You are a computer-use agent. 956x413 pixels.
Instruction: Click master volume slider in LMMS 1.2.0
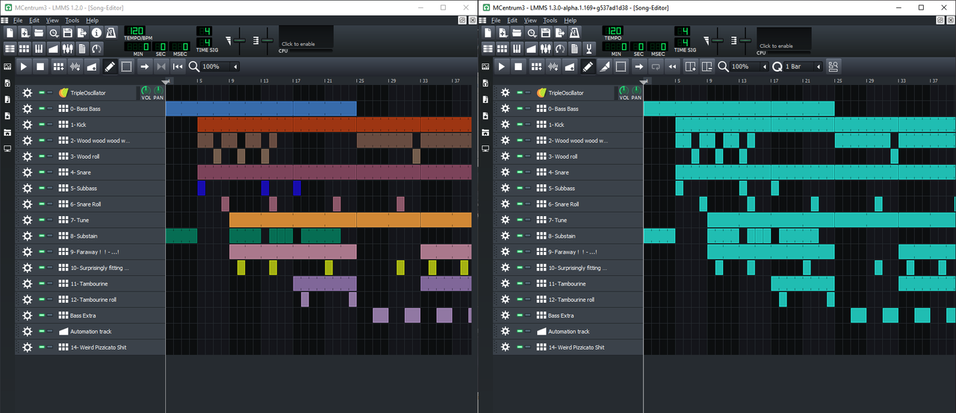tap(239, 39)
